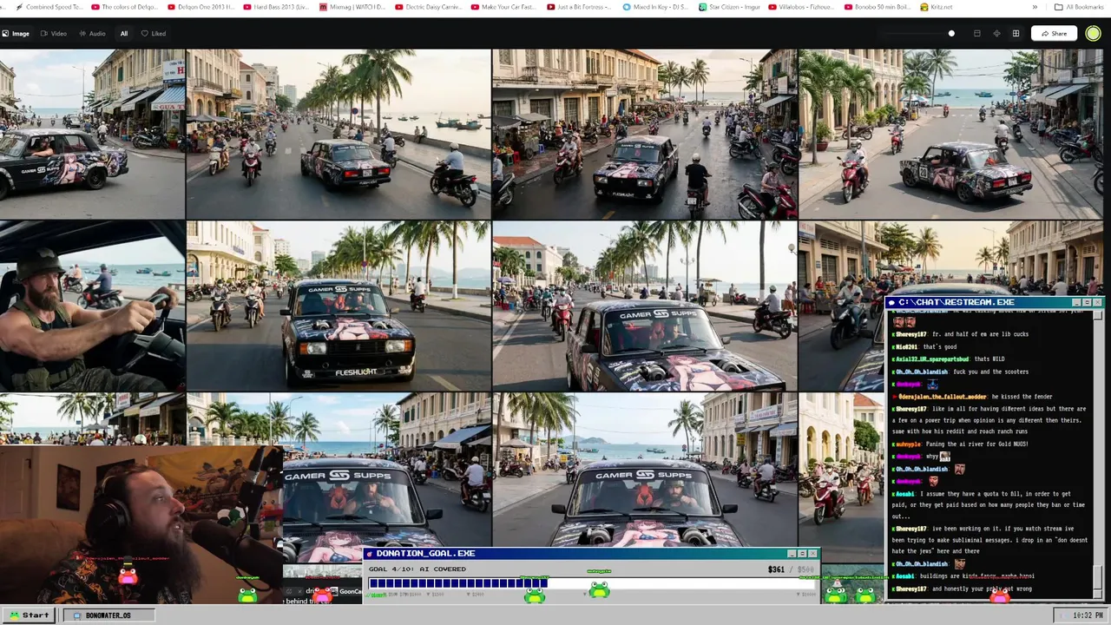Click the Start button on taskbar
Image resolution: width=1111 pixels, height=625 pixels.
tap(29, 615)
